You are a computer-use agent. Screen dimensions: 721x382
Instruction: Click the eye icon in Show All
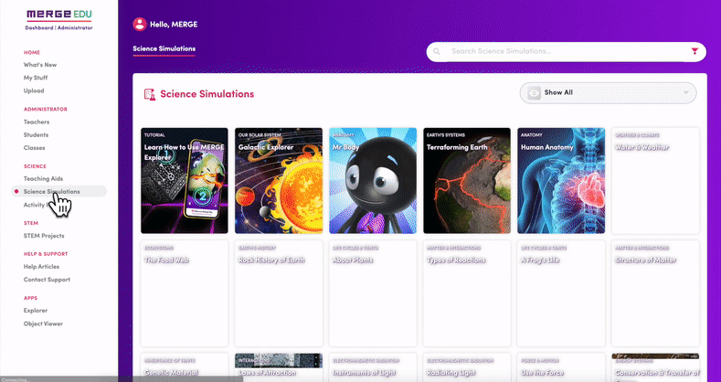pyautogui.click(x=534, y=93)
